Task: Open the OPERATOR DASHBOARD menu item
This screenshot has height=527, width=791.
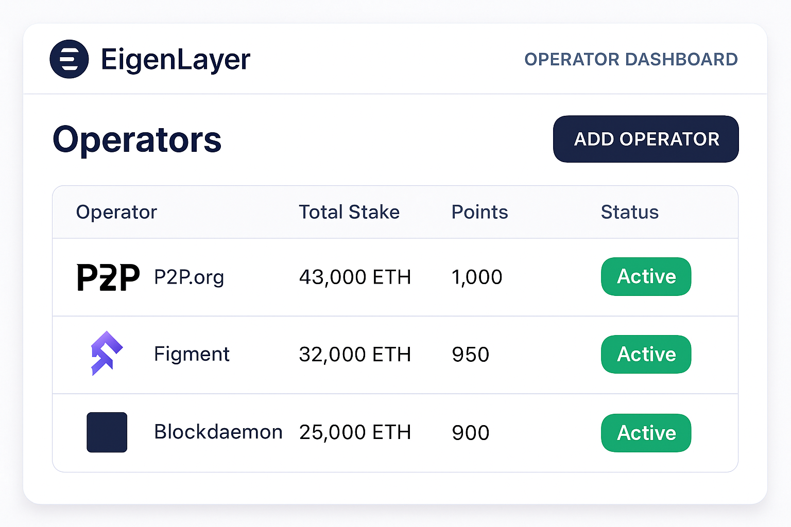Action: click(x=631, y=59)
